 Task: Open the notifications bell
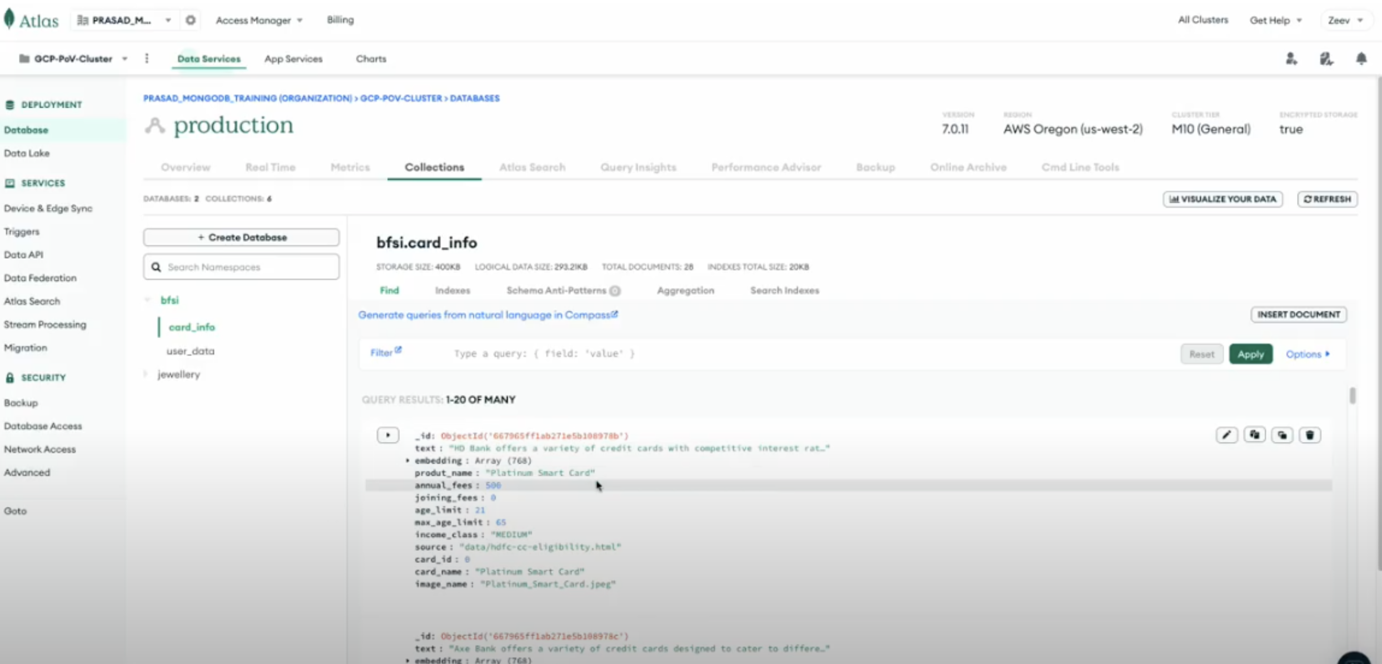coord(1361,58)
